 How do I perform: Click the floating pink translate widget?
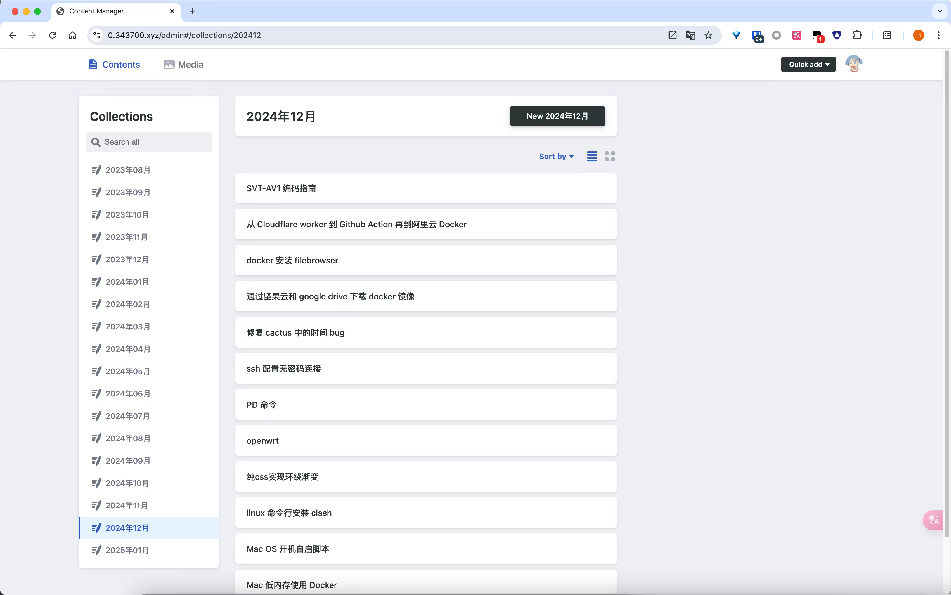(x=933, y=520)
